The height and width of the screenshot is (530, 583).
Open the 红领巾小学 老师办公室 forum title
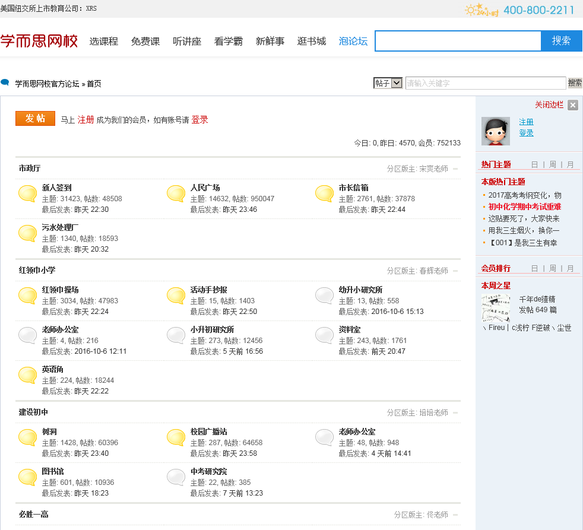click(60, 329)
